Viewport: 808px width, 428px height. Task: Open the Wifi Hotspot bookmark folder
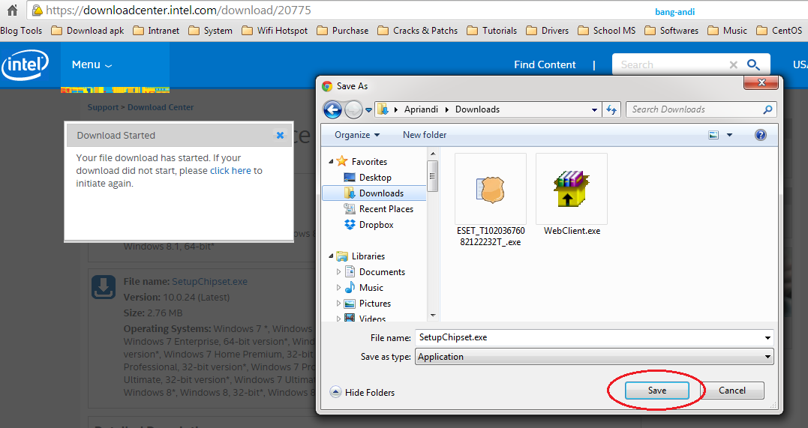tap(275, 31)
